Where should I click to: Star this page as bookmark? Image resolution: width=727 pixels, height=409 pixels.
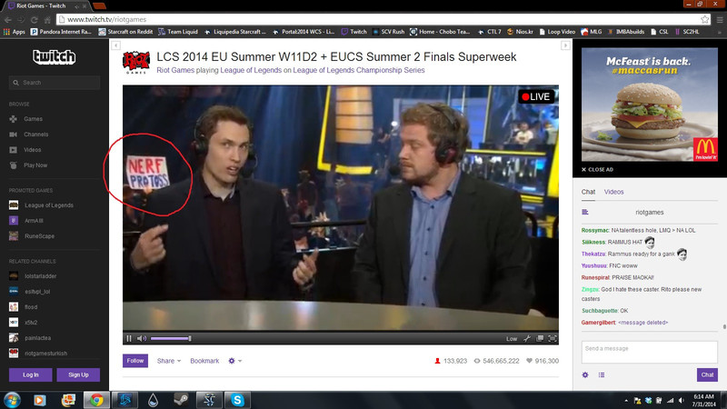coord(705,19)
